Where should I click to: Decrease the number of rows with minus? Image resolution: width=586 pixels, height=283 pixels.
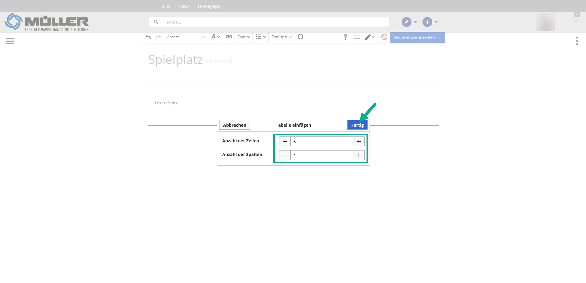(285, 141)
